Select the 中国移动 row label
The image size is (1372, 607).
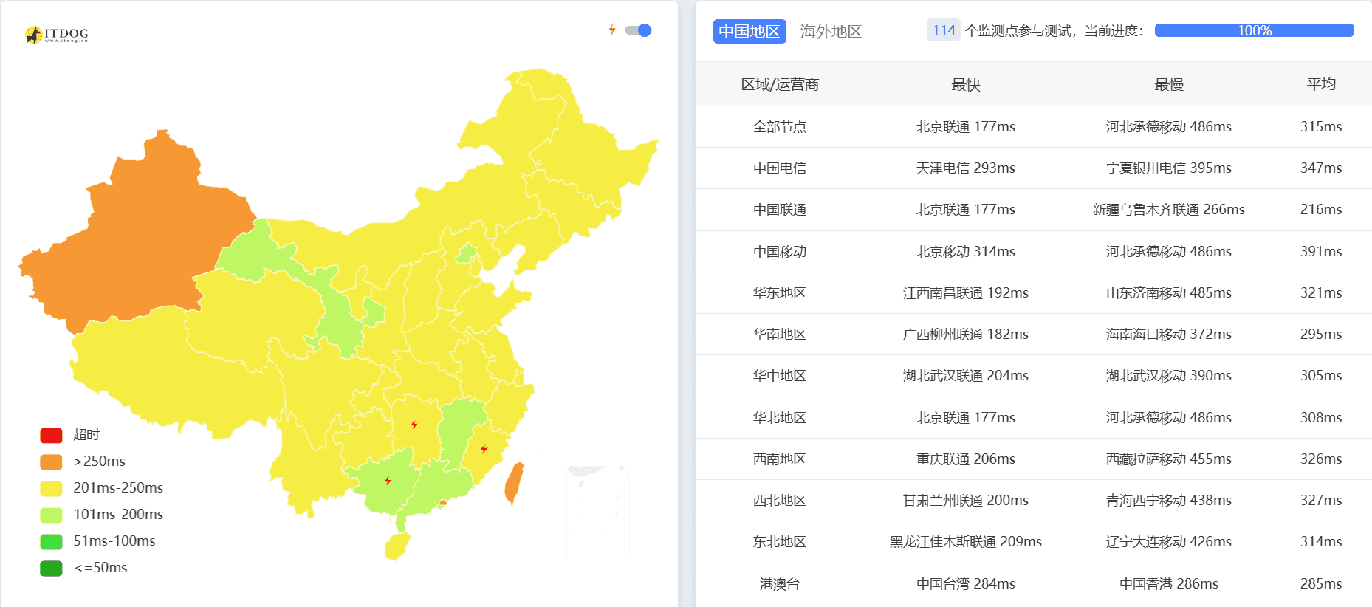point(780,252)
